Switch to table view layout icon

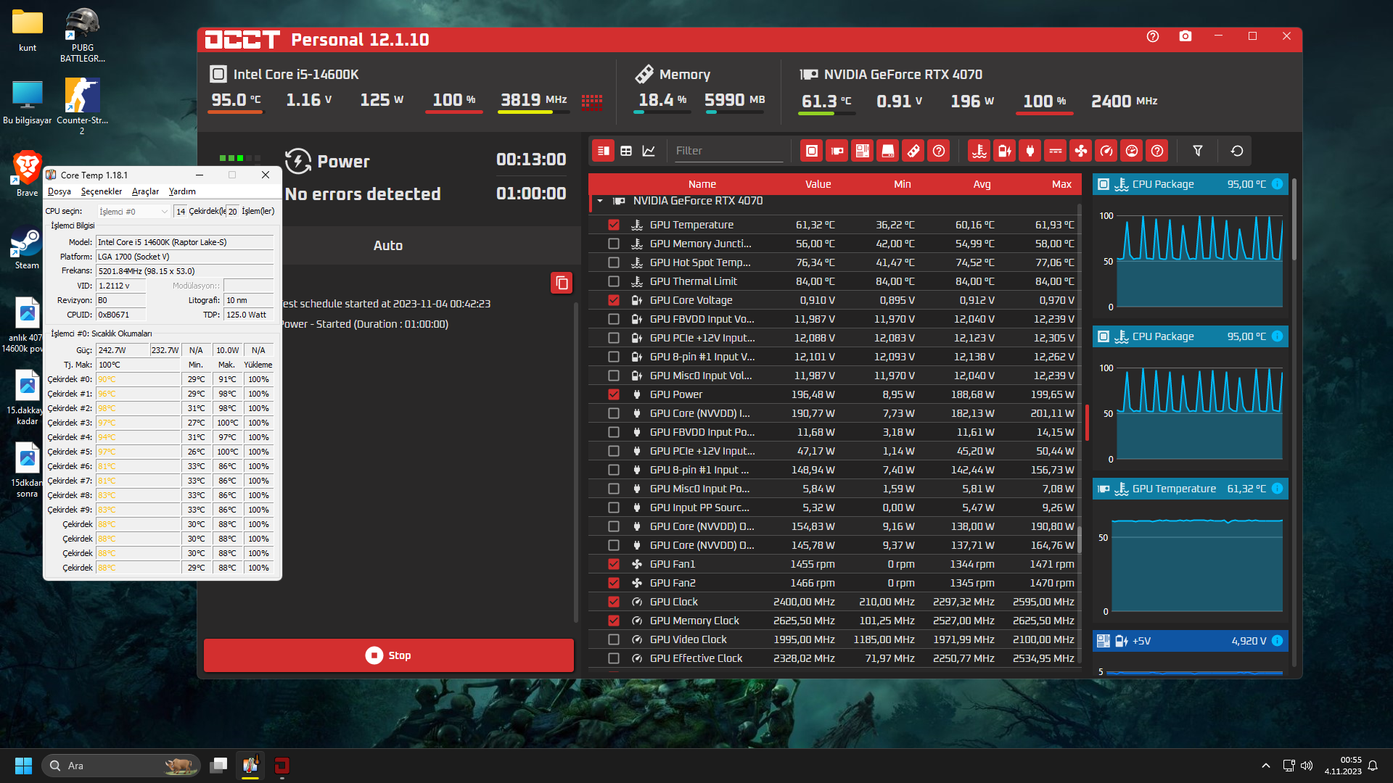click(x=626, y=151)
